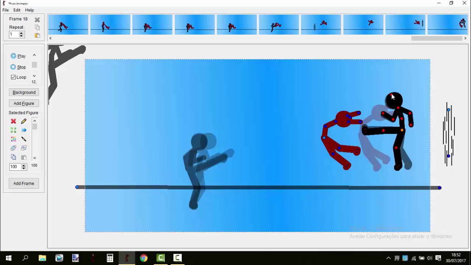Delete the current frame with X icon

[x=37, y=20]
